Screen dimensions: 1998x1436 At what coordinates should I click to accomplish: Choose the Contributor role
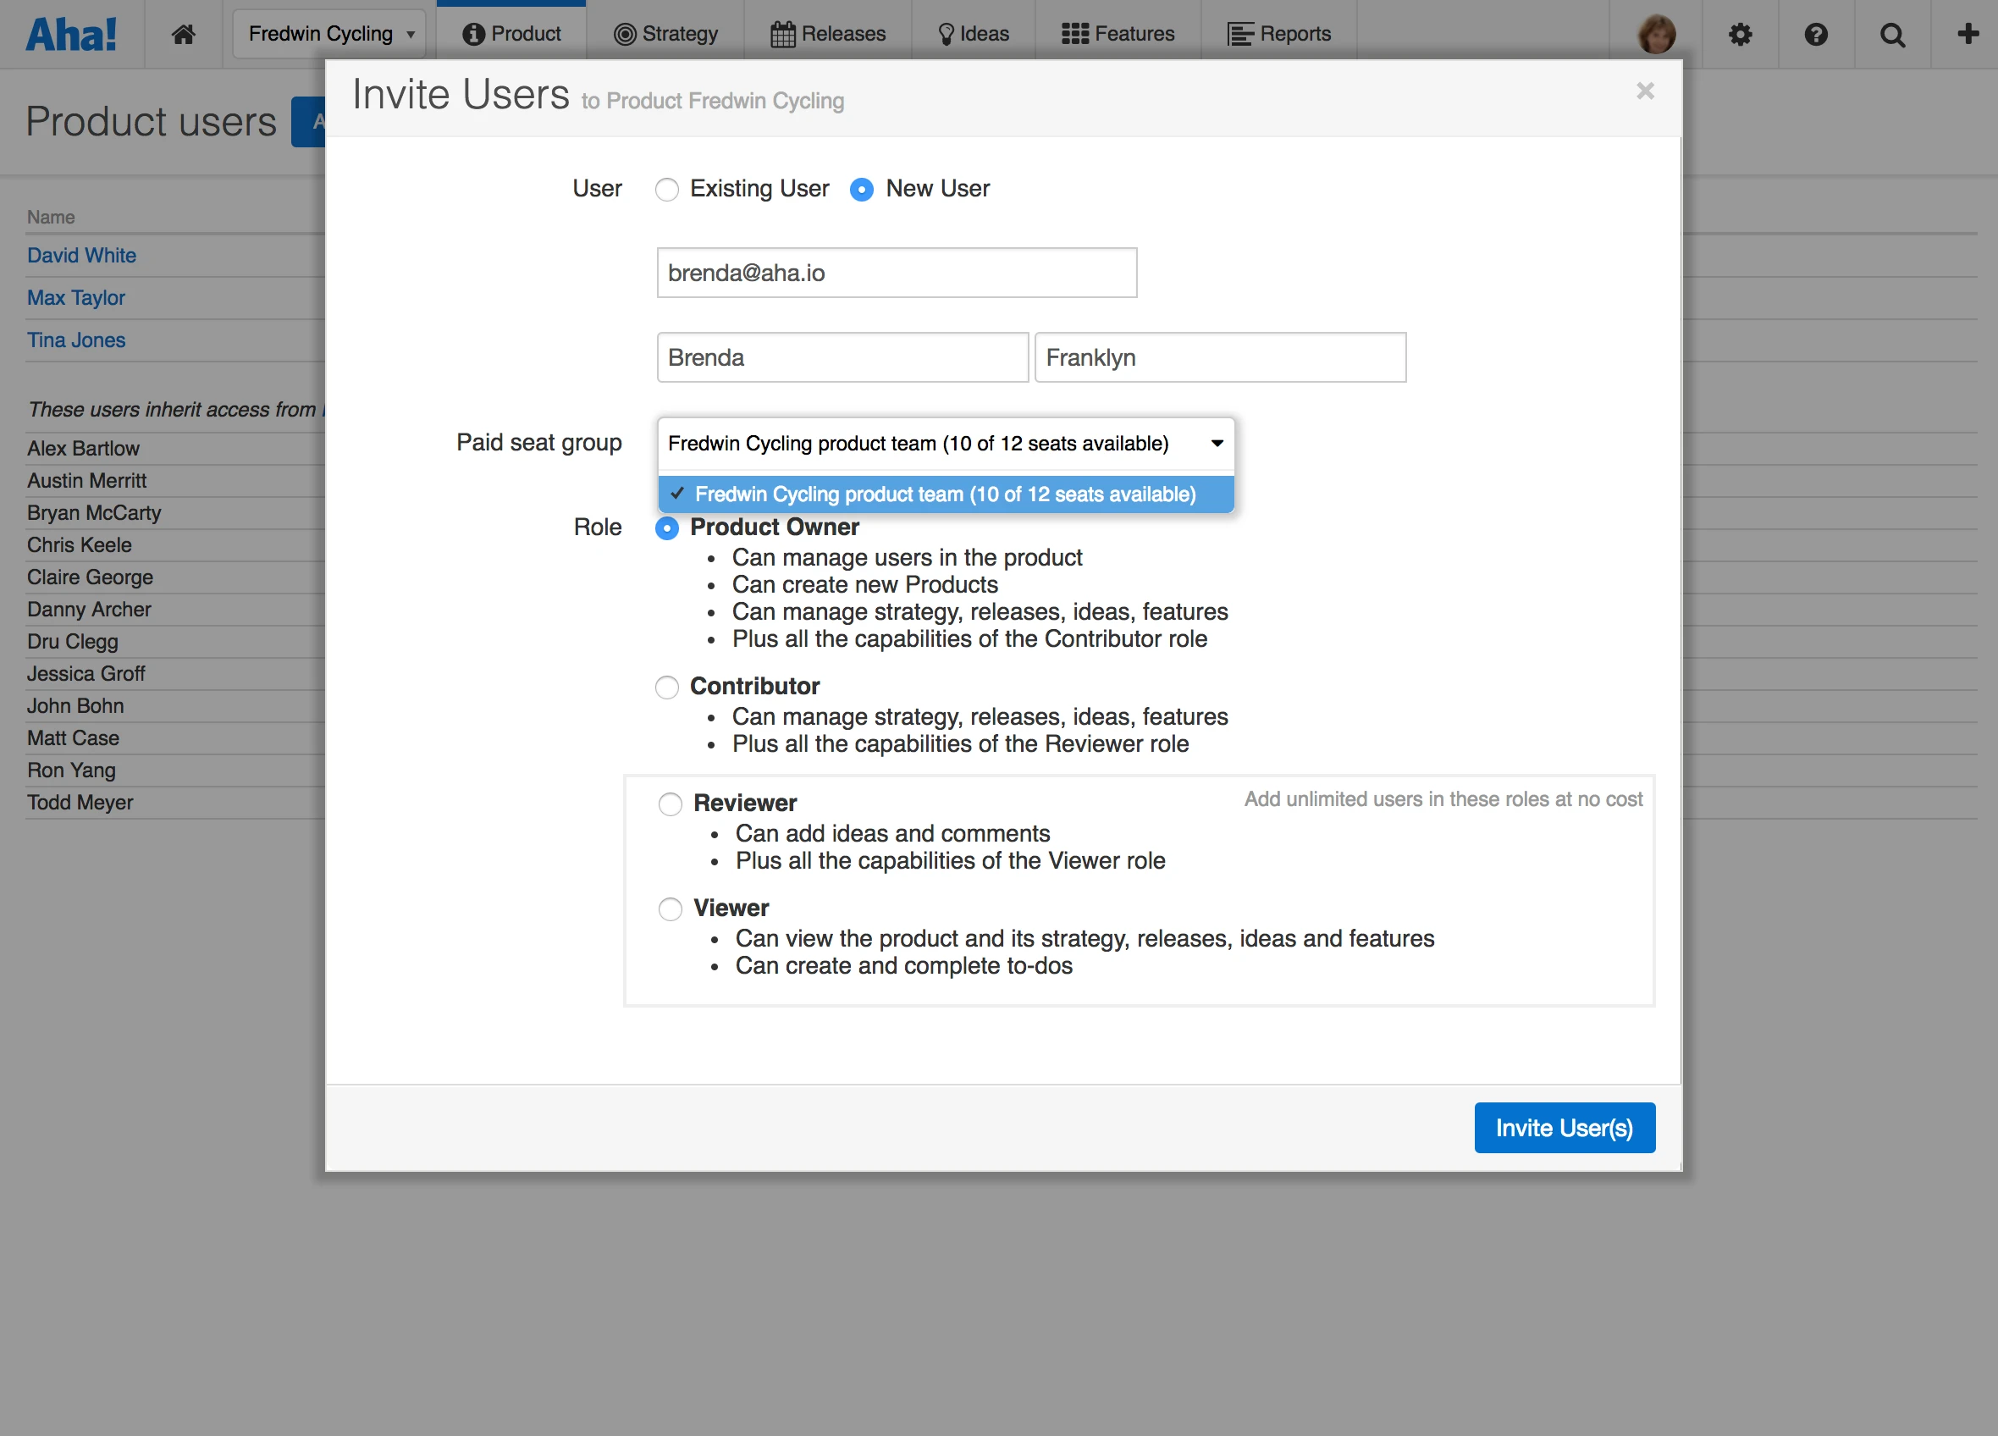pos(667,688)
